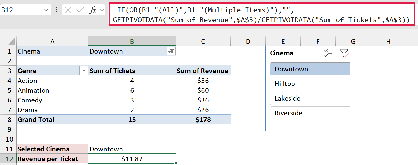Click the $11.87 result cell
Image resolution: width=418 pixels, height=165 pixels.
[x=132, y=159]
